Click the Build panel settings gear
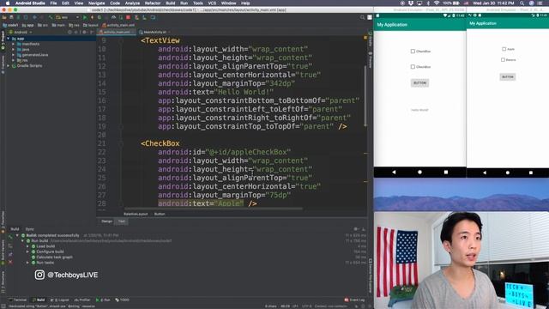This screenshot has height=309, width=549. tap(356, 229)
